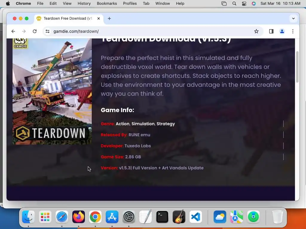Open the Help menu
This screenshot has width=306, height=229.
(x=180, y=4)
